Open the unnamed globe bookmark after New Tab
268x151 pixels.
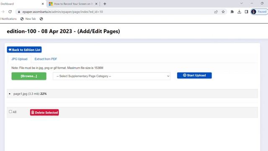pos(41,19)
